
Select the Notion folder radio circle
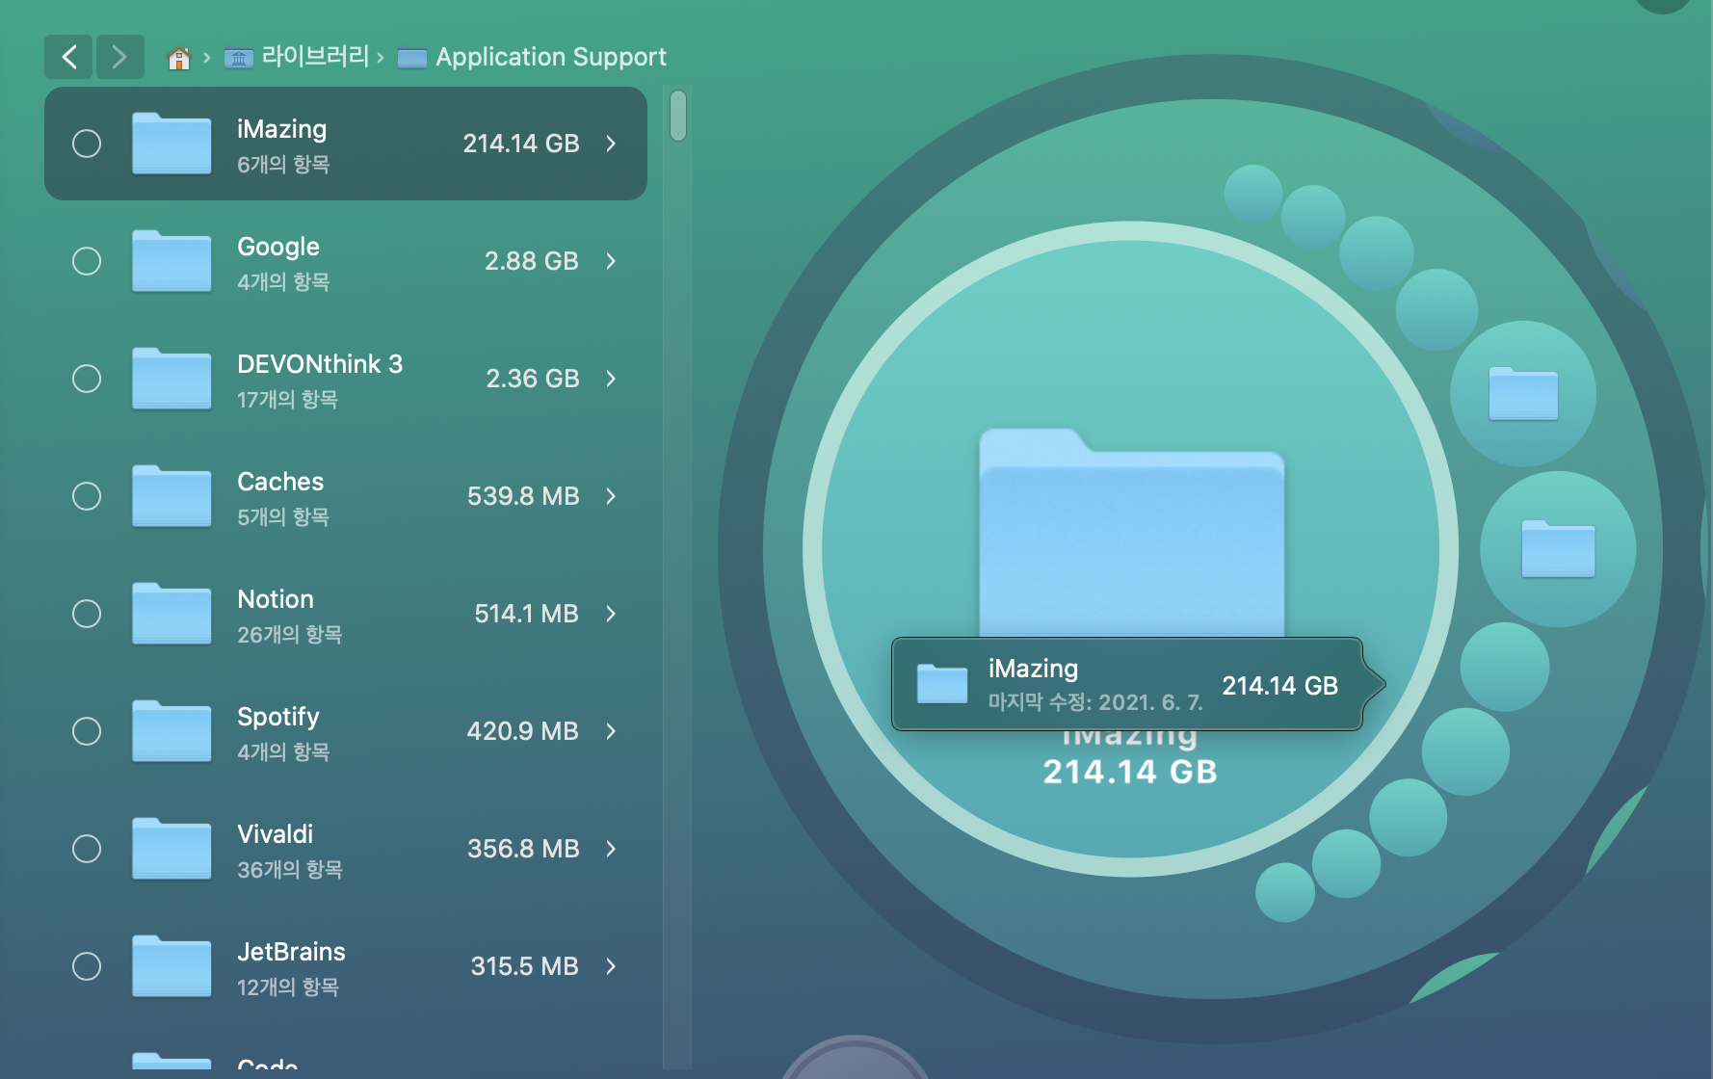pyautogui.click(x=87, y=614)
